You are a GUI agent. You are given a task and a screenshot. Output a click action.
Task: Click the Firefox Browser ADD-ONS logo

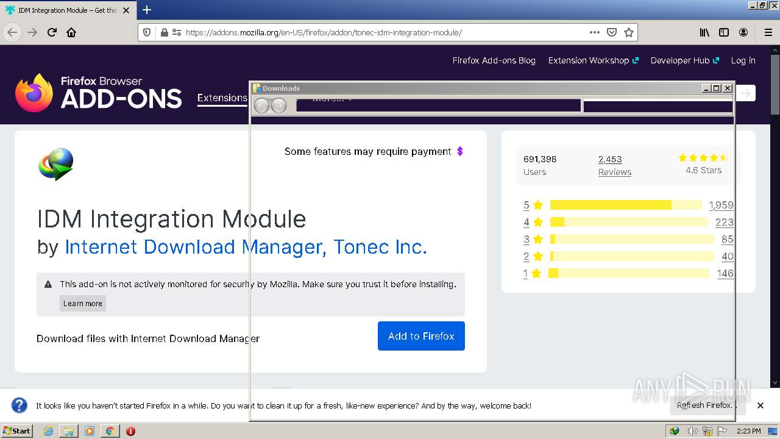pos(99,93)
